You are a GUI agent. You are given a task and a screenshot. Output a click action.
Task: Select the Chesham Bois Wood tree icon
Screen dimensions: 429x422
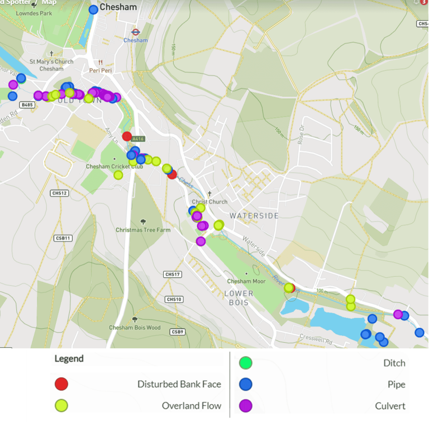click(135, 319)
